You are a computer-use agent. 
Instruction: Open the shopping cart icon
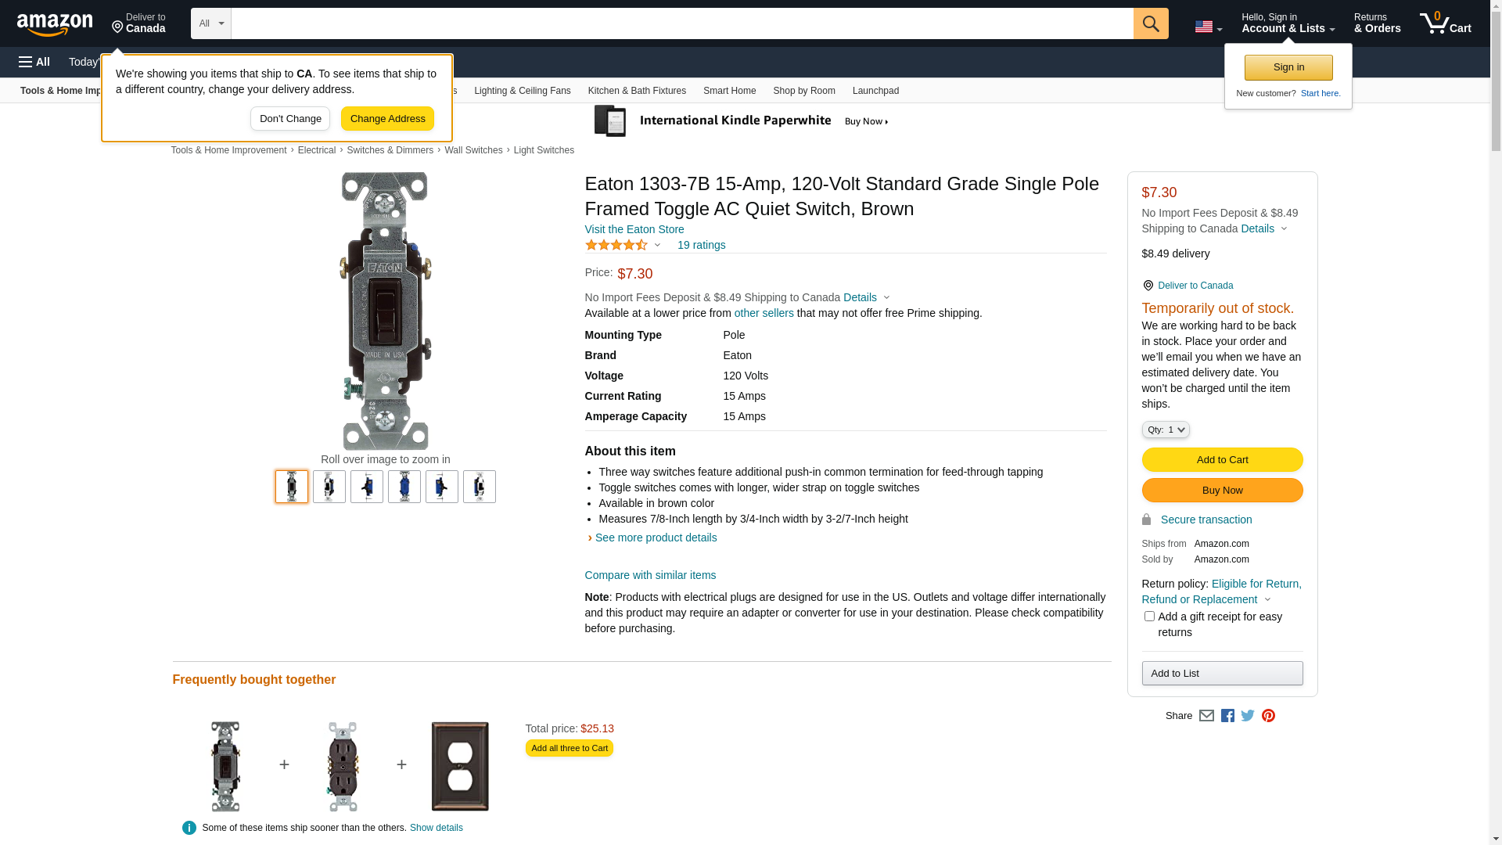[1445, 23]
